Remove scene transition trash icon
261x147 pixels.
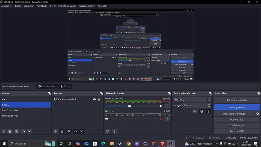(202, 111)
